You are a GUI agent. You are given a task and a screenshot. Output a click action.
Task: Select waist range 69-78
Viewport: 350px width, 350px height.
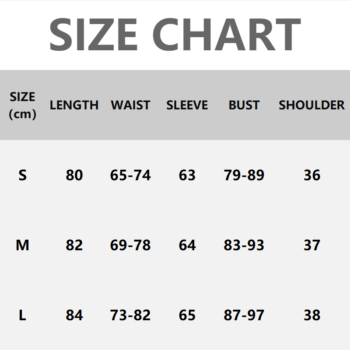pos(130,245)
